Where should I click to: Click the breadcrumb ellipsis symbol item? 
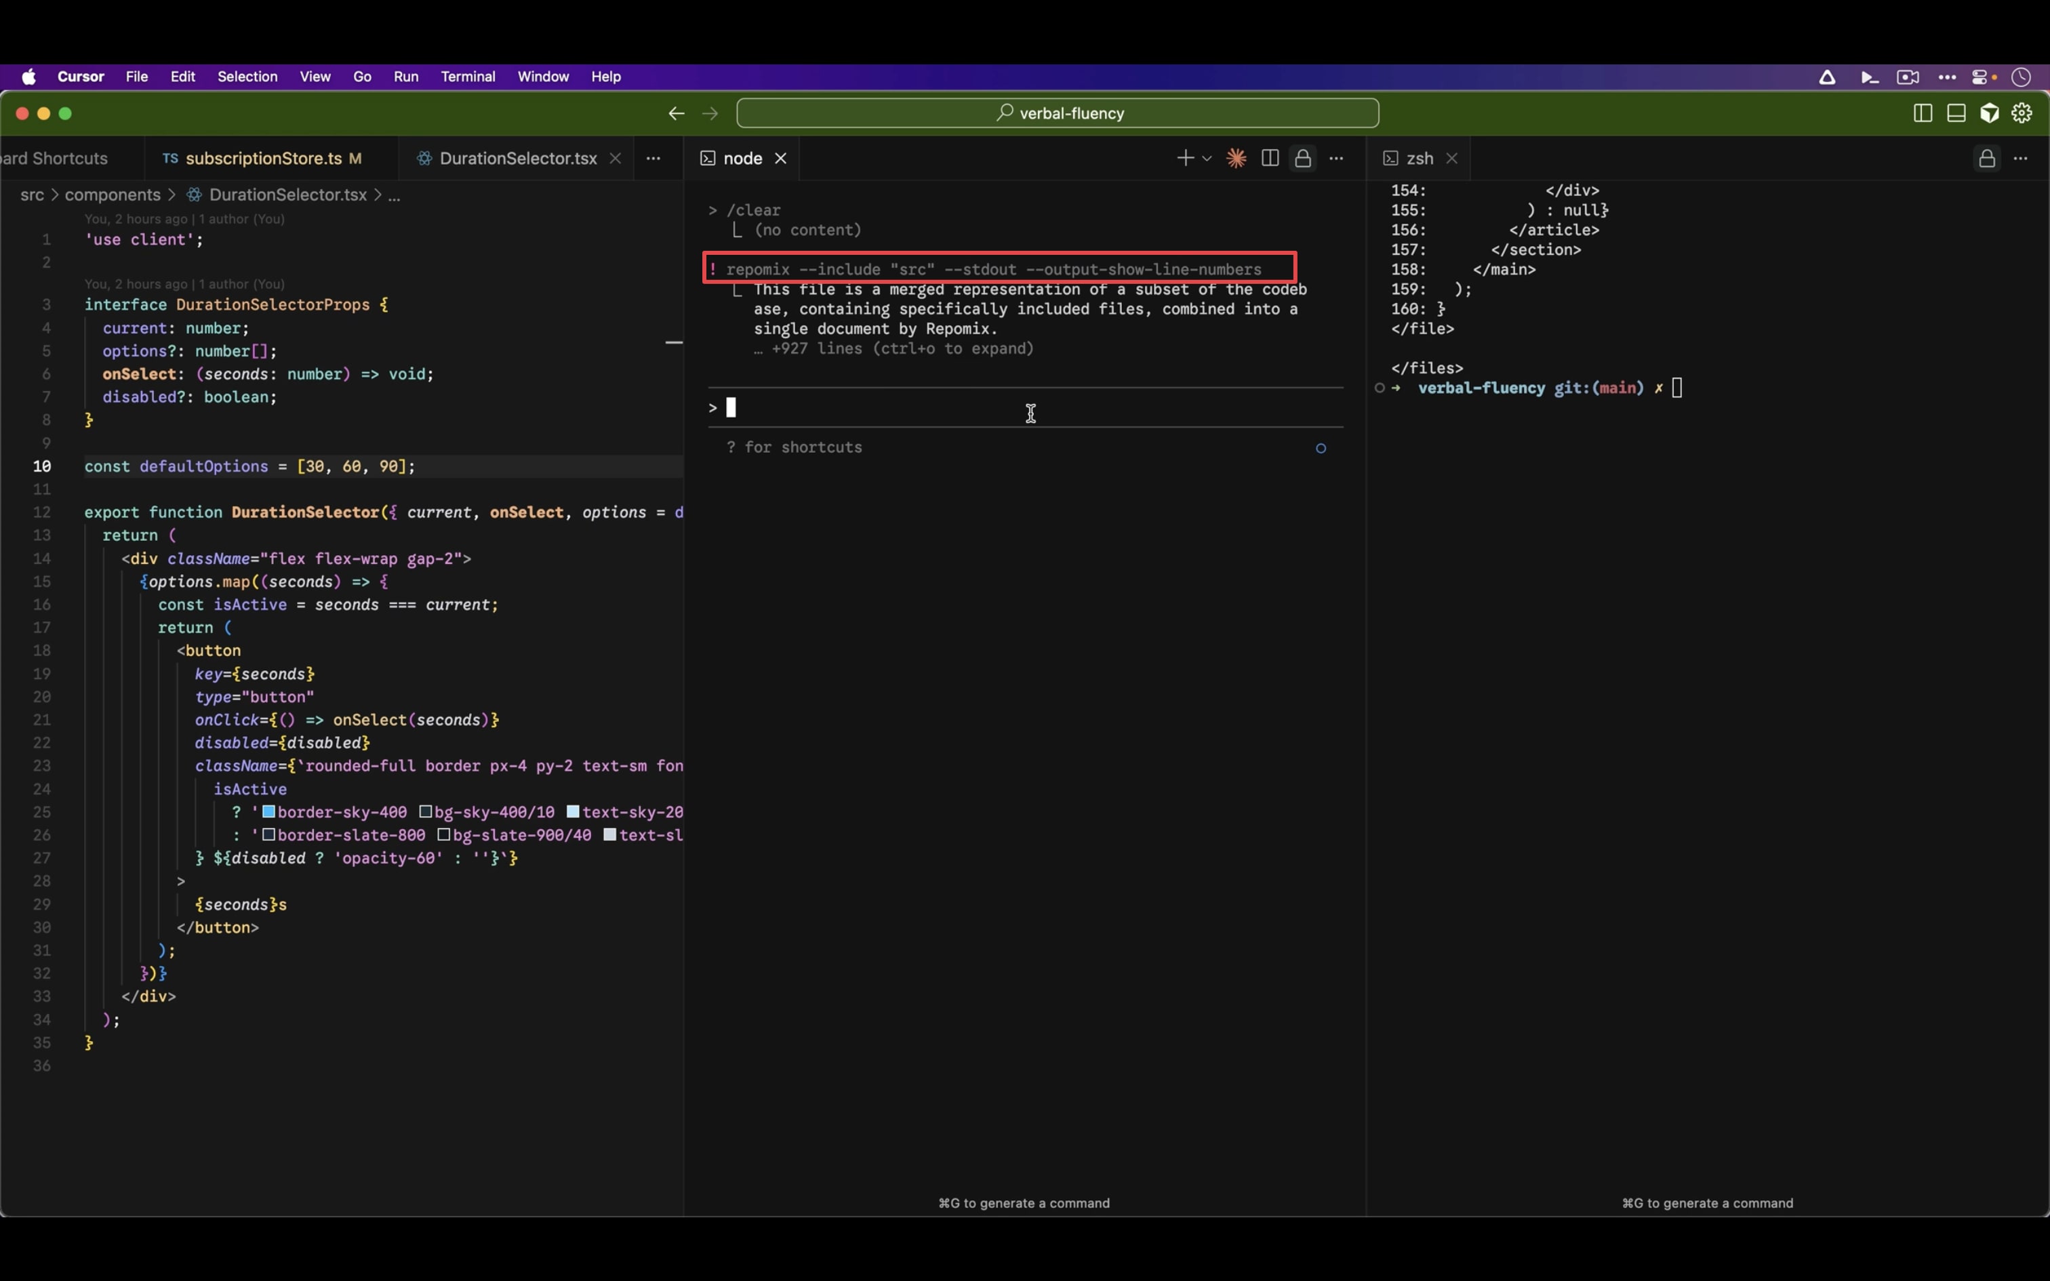click(x=394, y=195)
